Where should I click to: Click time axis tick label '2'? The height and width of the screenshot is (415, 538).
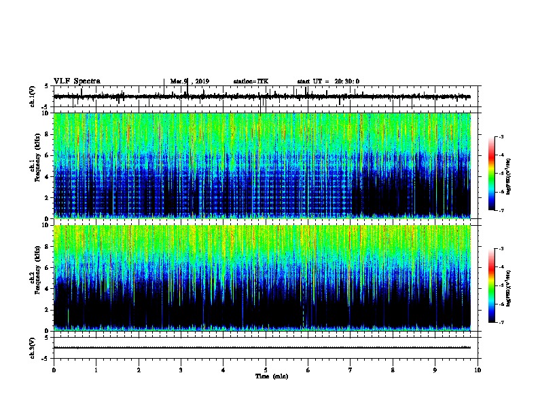pos(139,370)
